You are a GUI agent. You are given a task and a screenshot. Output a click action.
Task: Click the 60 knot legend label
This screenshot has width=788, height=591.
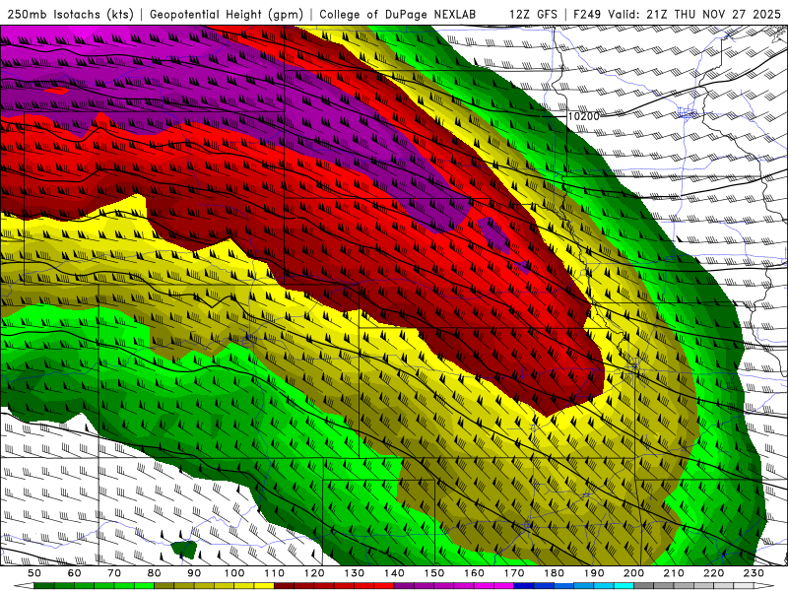click(x=74, y=573)
